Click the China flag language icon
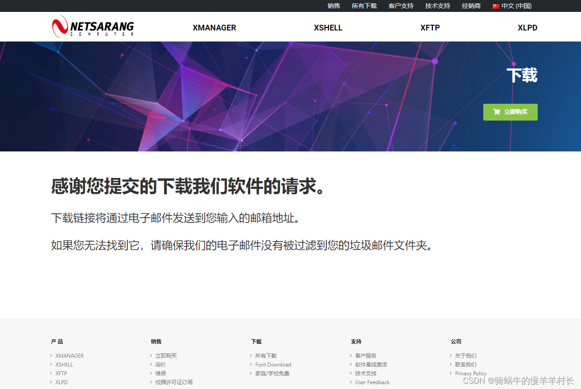The width and height of the screenshot is (581, 389). [496, 6]
